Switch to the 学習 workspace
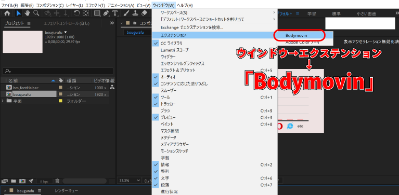Screen dimensions: 399x195 tap(312, 13)
